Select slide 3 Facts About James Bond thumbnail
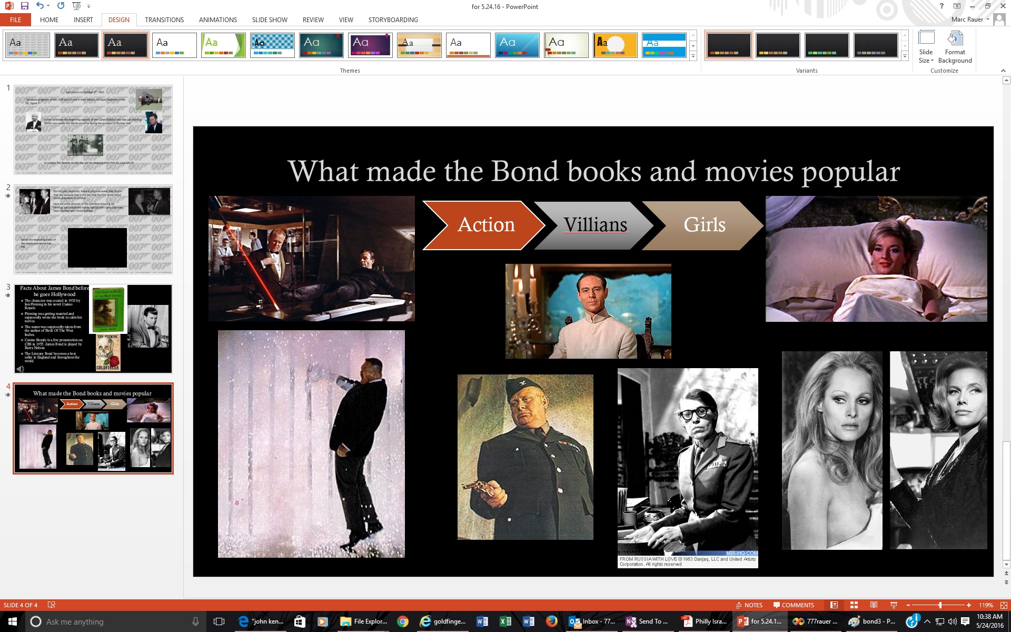This screenshot has width=1011, height=632. click(93, 329)
